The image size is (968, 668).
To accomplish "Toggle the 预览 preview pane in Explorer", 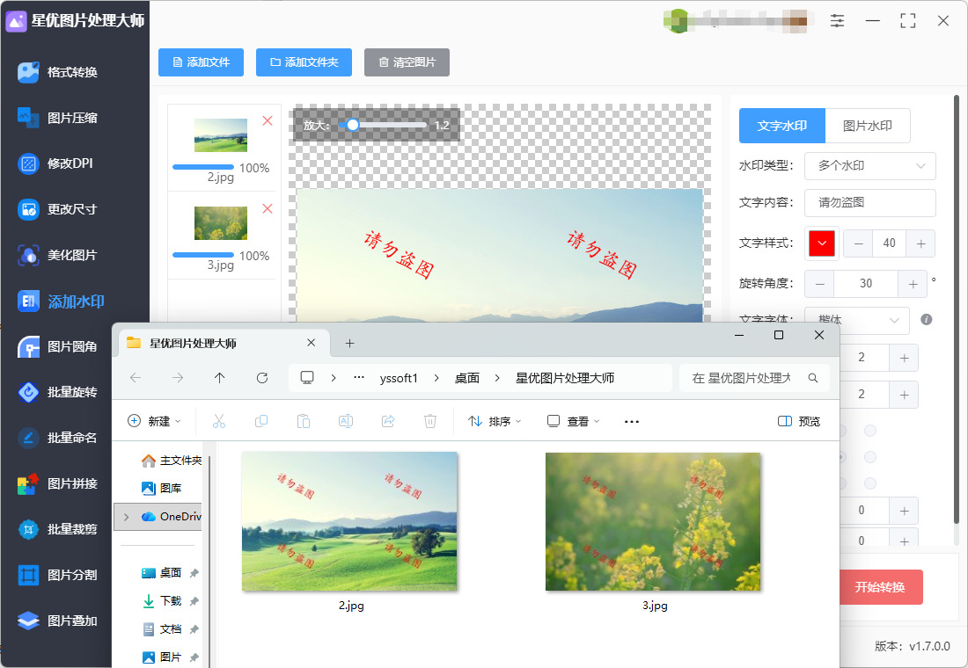I will click(x=799, y=421).
